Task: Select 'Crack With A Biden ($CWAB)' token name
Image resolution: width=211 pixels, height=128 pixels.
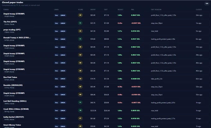Action: tap(16, 109)
